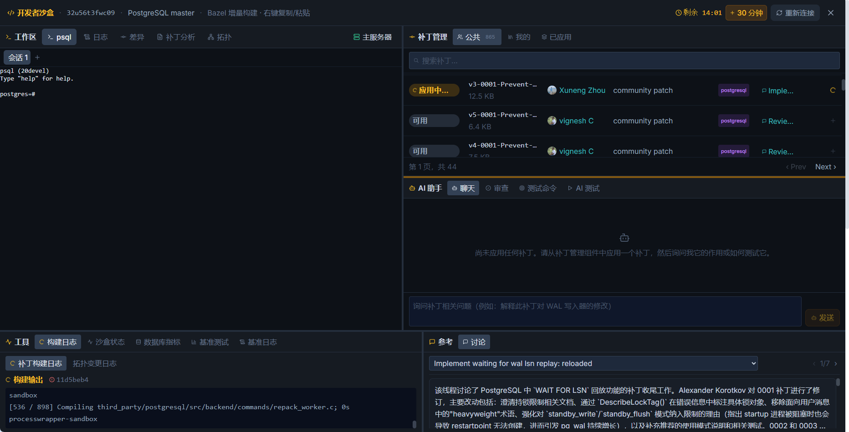Open the Revie... link on v5-0001 row

pos(777,121)
